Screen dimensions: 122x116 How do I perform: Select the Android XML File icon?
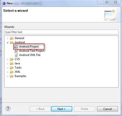(x=16, y=55)
